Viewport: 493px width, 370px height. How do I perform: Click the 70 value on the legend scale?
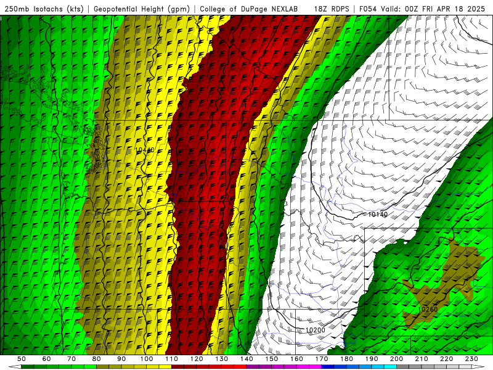point(71,359)
